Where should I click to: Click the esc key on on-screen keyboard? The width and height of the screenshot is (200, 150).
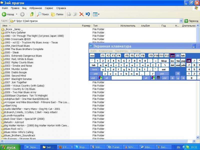92,55
